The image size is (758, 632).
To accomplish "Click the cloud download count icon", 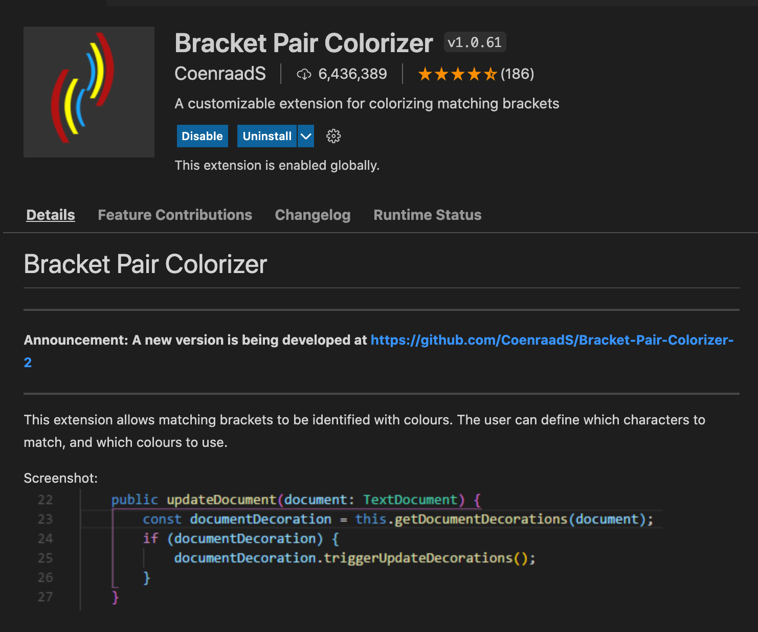I will point(304,74).
